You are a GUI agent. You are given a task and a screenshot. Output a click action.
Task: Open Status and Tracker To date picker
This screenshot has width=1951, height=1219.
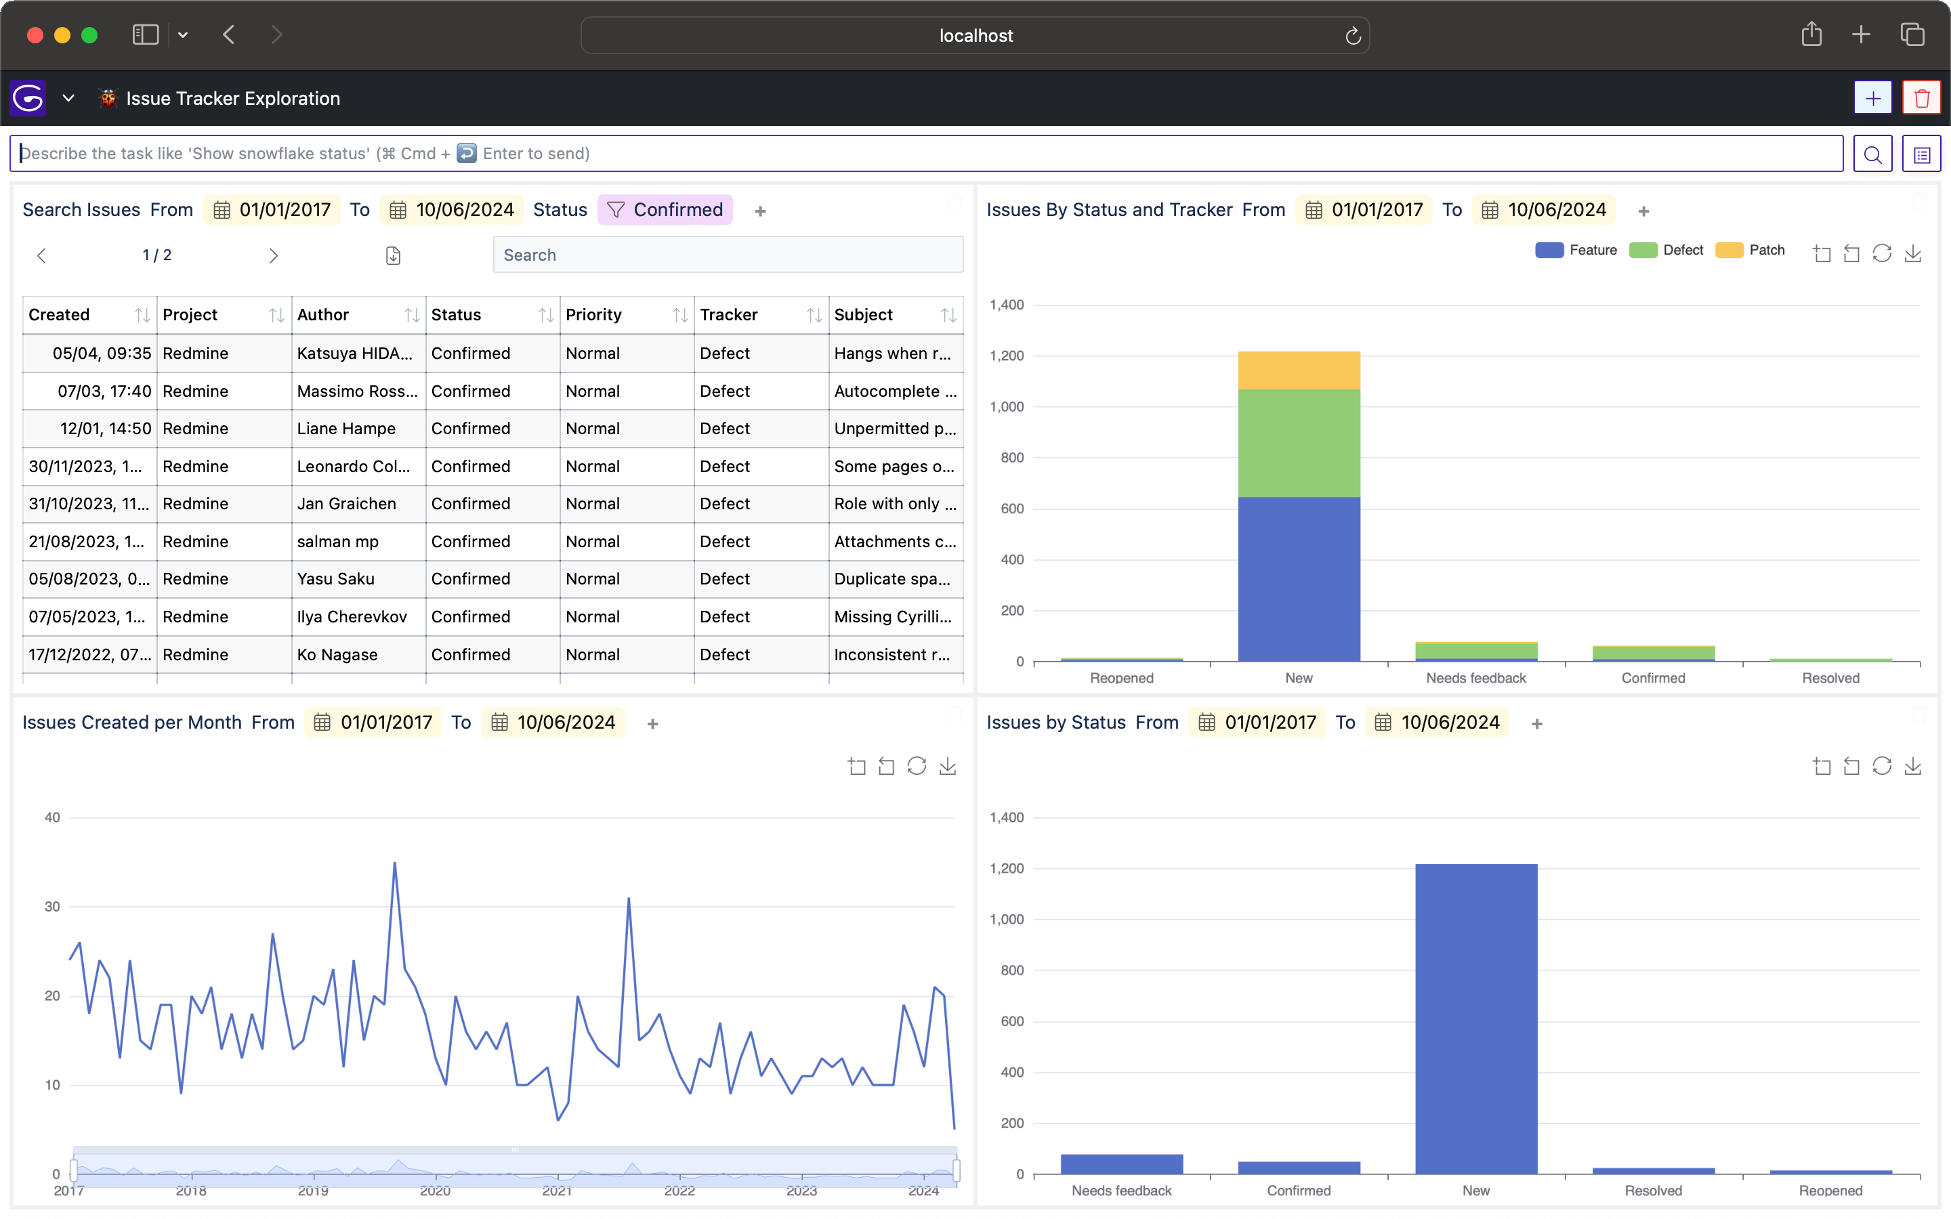tap(1544, 210)
